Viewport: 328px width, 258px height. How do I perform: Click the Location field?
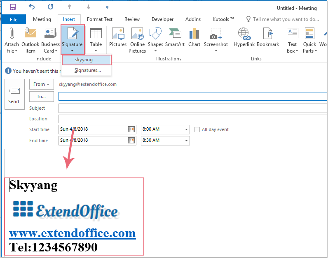(x=193, y=119)
